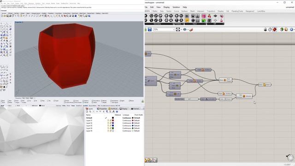Create a new layer in Rhino Layers panel
The width and height of the screenshot is (295, 166).
(87, 112)
